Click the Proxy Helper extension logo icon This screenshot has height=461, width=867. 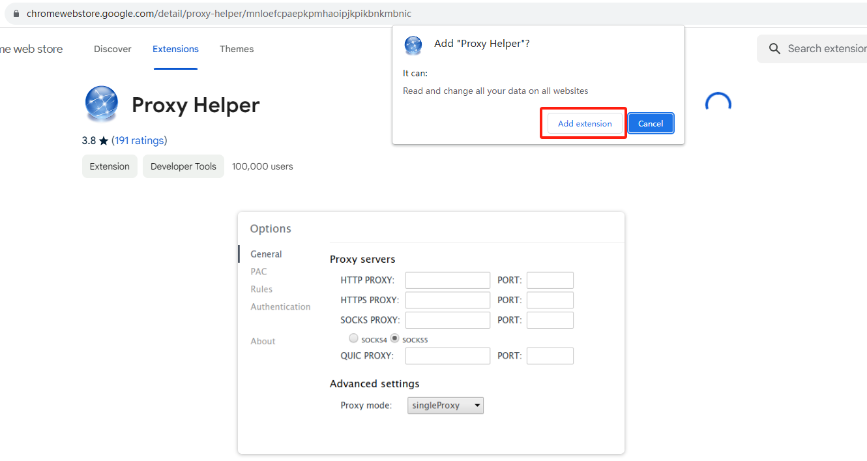tap(102, 103)
